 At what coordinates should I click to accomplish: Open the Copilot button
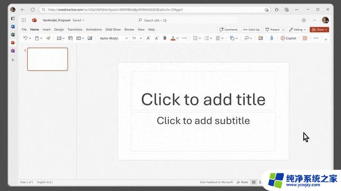(288, 38)
